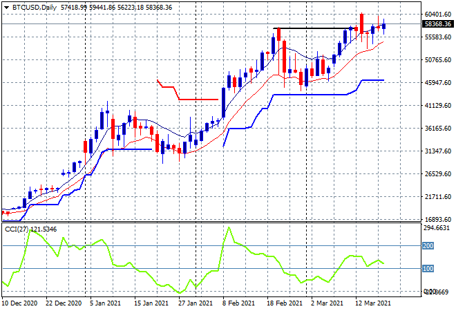This screenshot has width=456, height=311.
Task: Click the highlighted current price label 58368.36
Action: coord(437,24)
